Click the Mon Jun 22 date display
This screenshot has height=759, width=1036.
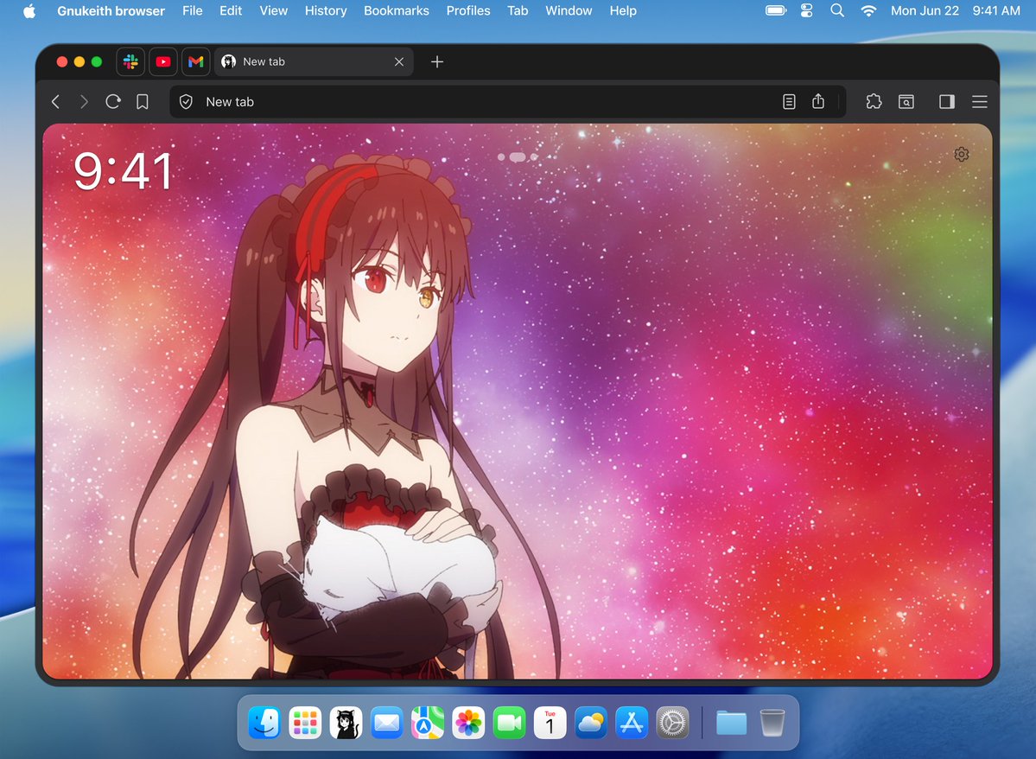click(x=925, y=10)
